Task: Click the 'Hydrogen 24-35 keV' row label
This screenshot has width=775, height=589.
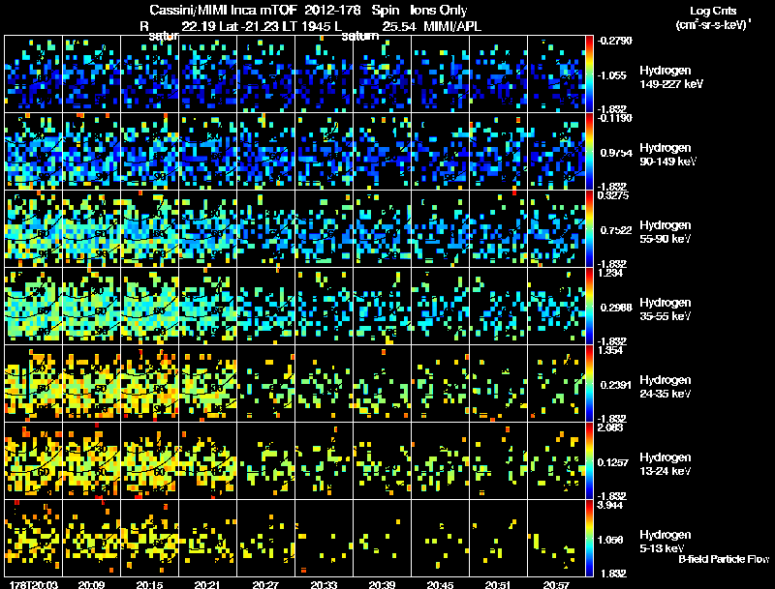Action: (x=666, y=387)
